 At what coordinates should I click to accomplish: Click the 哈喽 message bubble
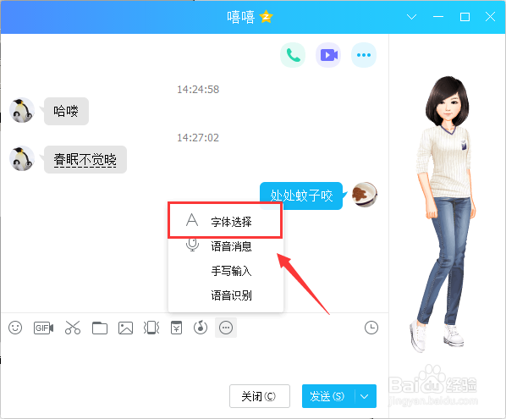click(66, 111)
